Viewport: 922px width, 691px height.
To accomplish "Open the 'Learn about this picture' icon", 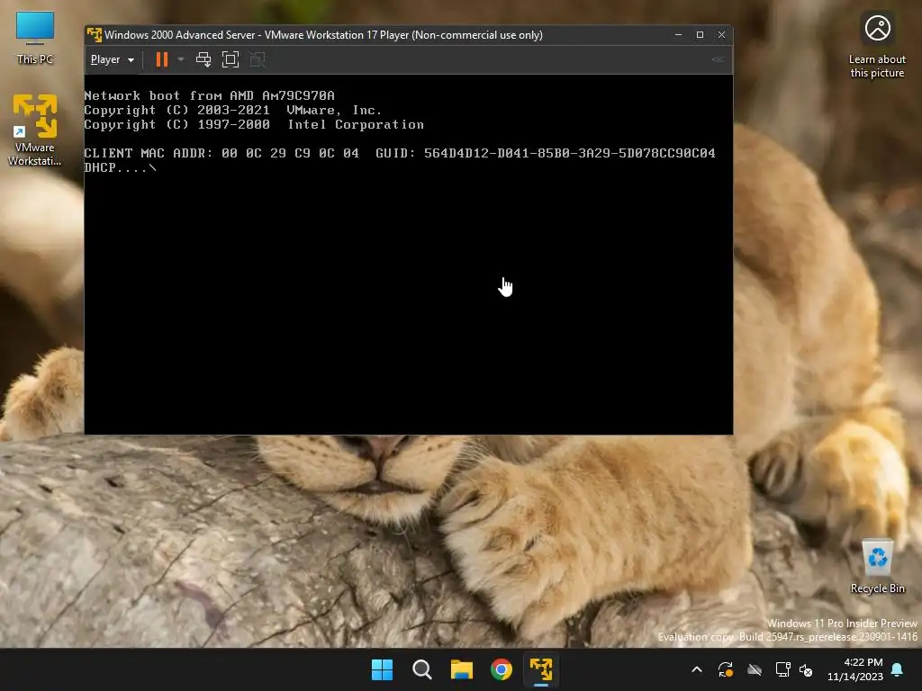I will click(877, 45).
